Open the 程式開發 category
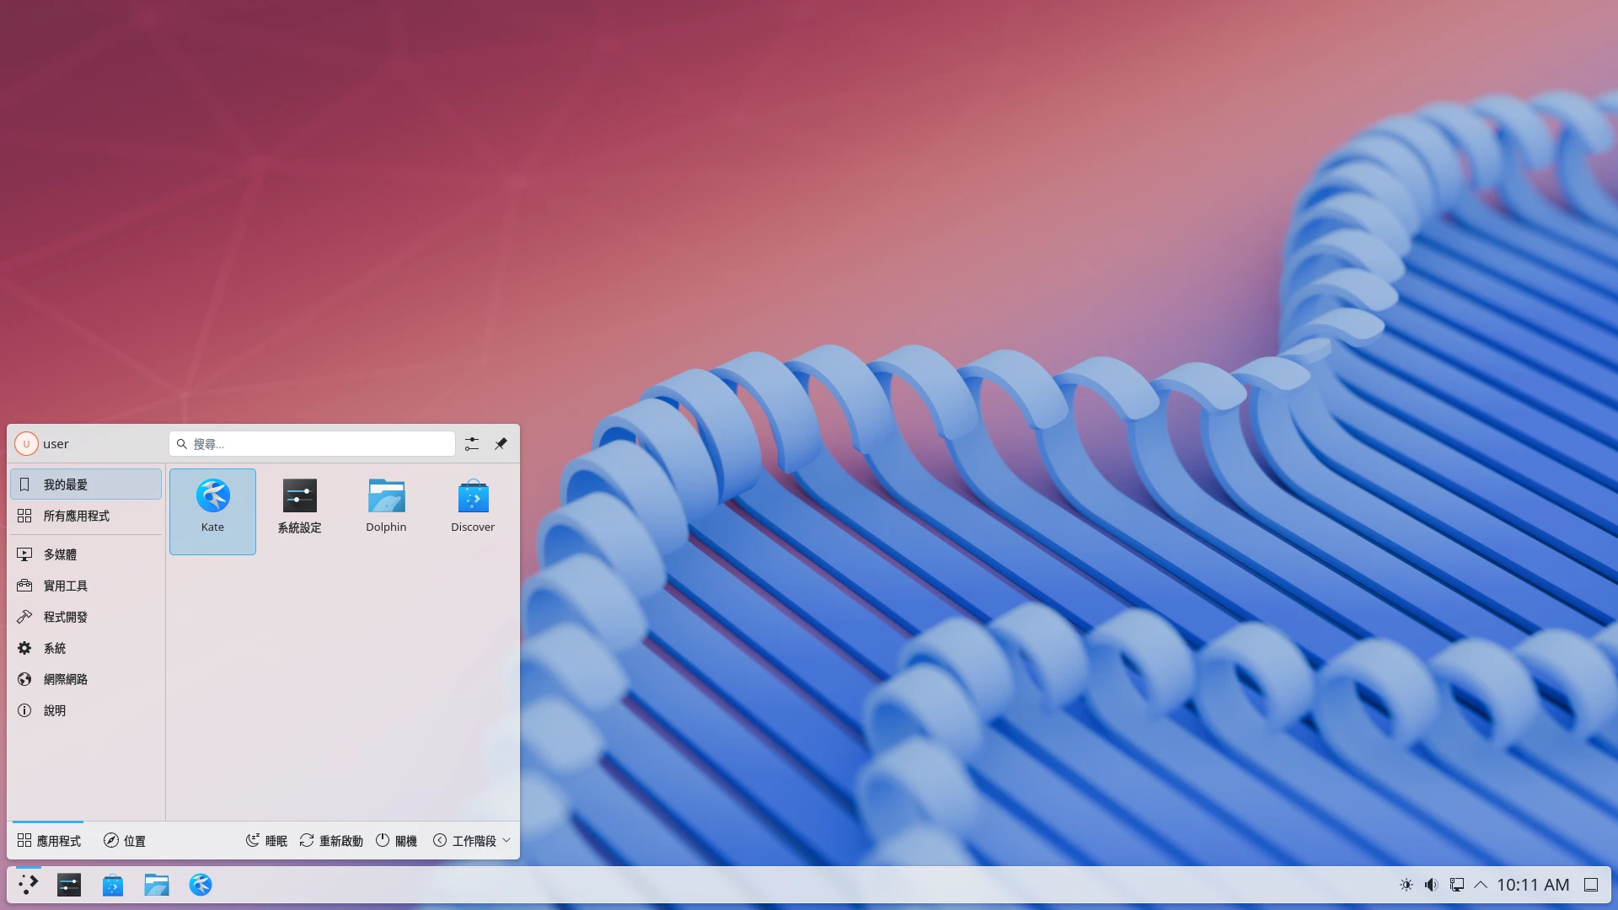The width and height of the screenshot is (1618, 910). point(86,617)
